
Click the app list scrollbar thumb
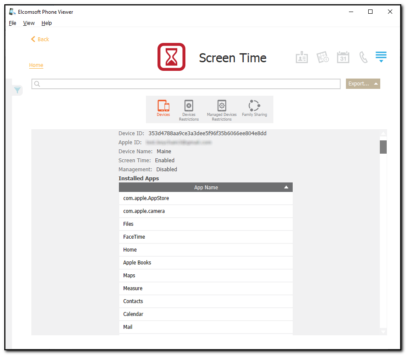pos(383,147)
